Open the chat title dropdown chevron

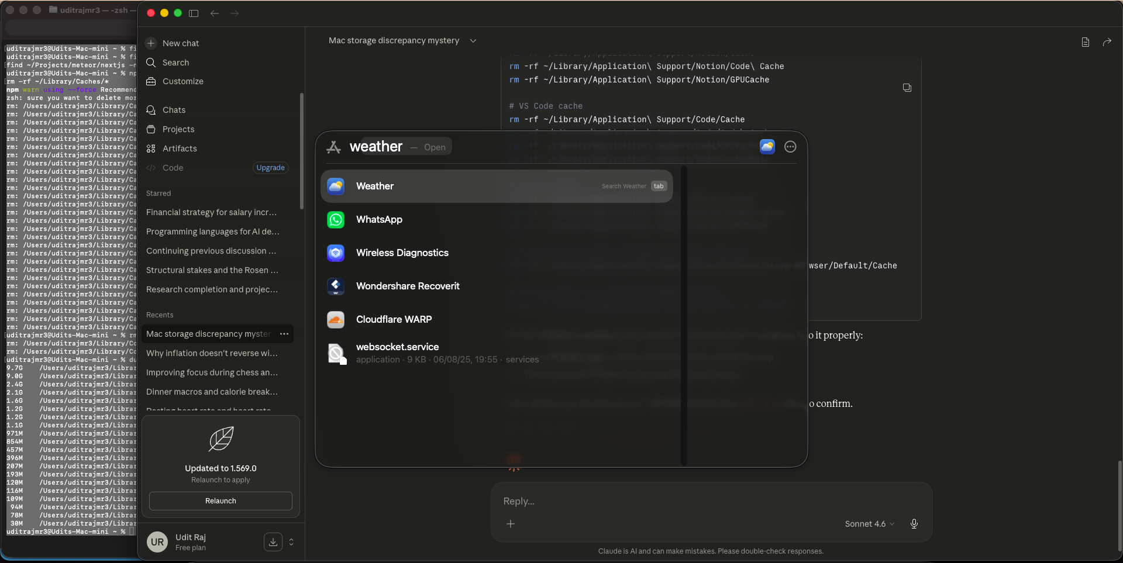click(x=473, y=41)
